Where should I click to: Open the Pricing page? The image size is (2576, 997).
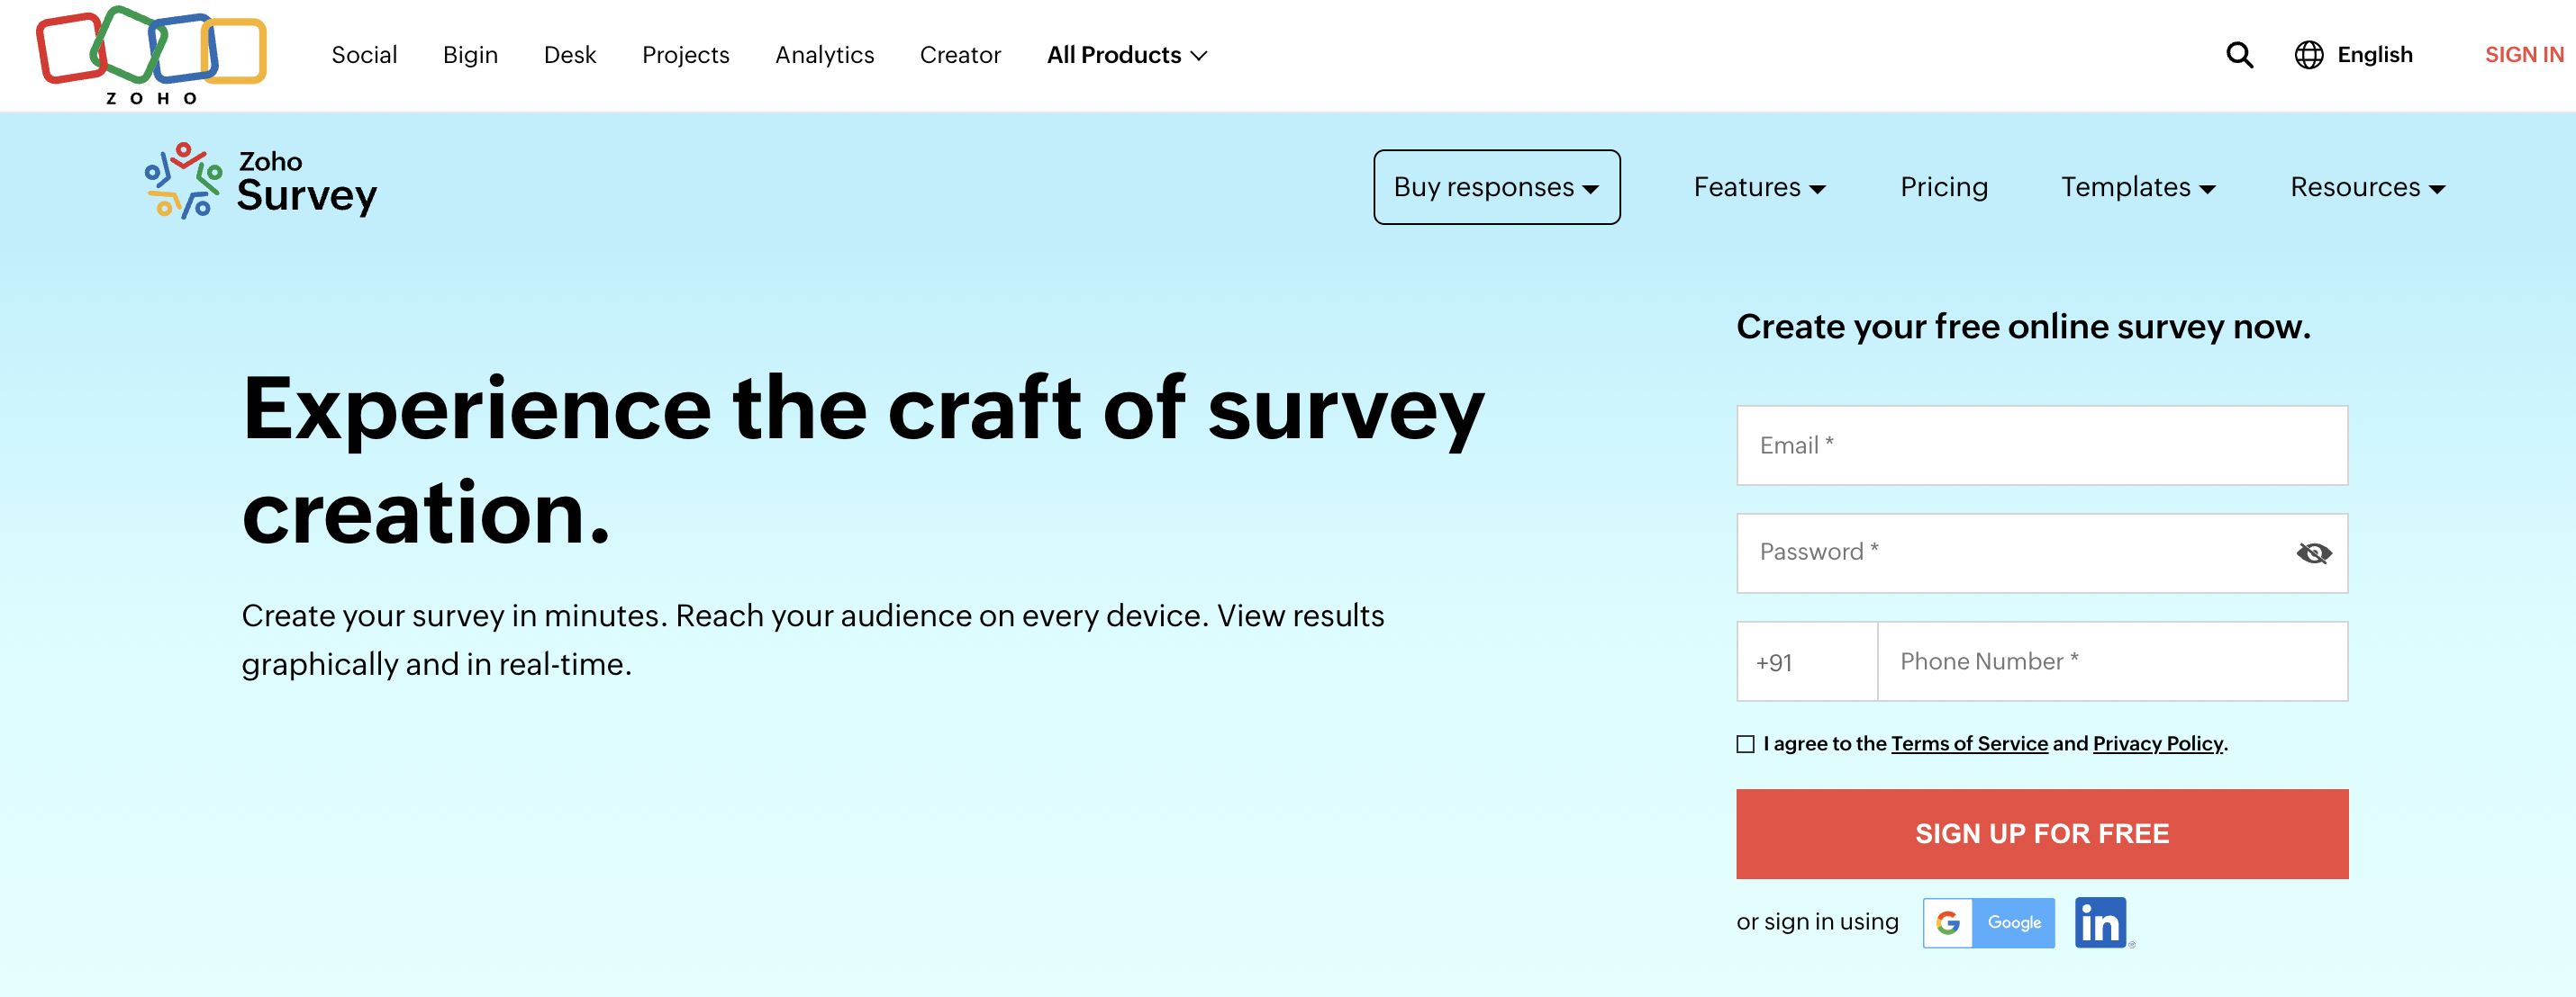(1943, 187)
